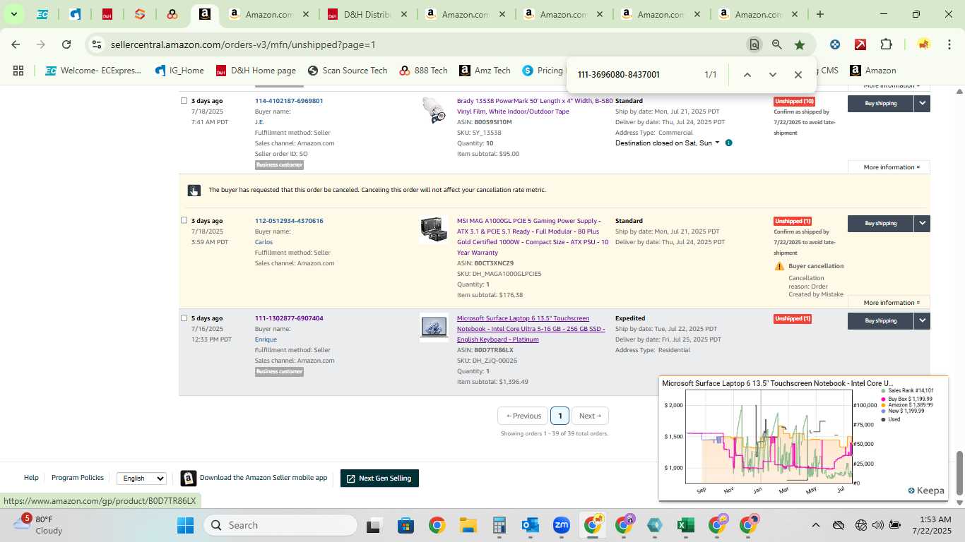The image size is (965, 542).
Task: Expand Buy shipping arrow for Brady order
Action: 922,103
